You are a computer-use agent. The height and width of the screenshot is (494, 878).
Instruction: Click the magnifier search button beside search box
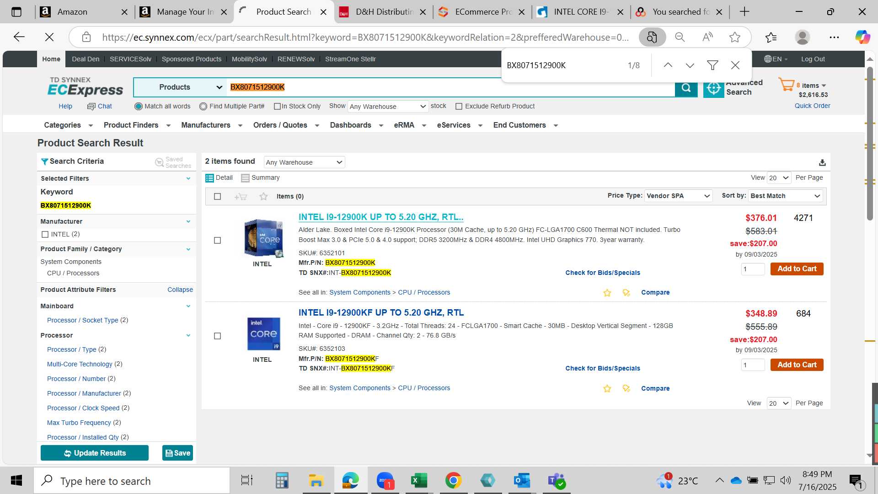686,87
